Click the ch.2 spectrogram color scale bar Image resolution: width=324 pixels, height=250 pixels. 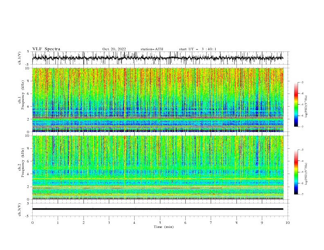pos(296,172)
